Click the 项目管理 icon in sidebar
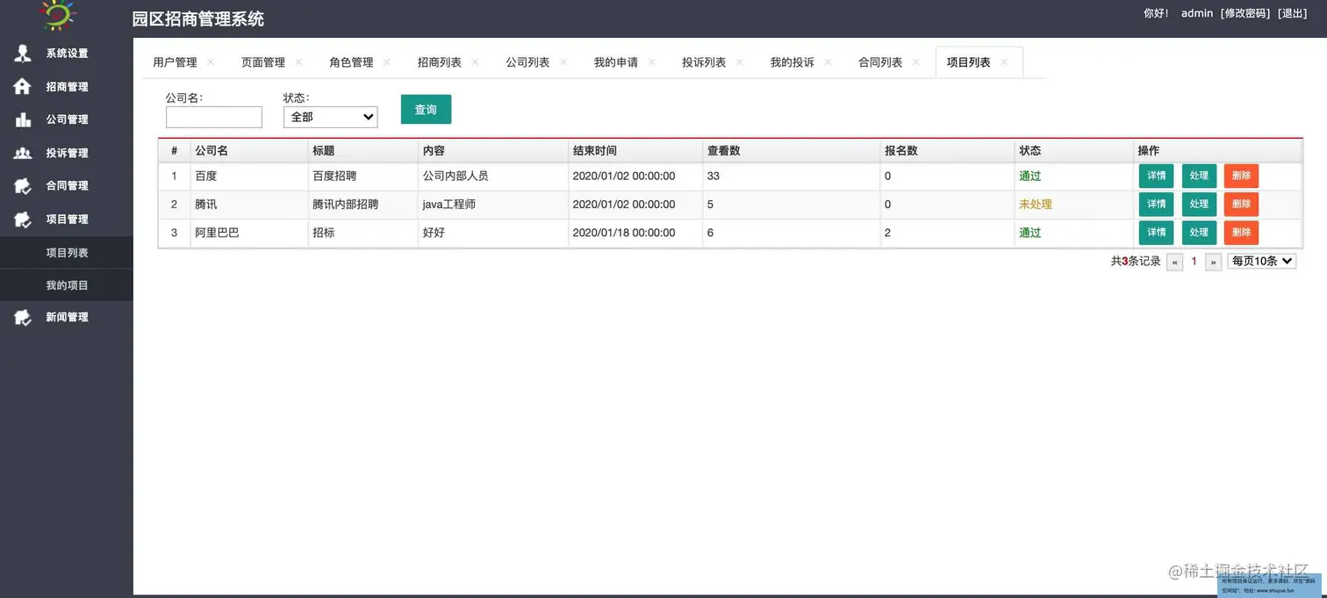This screenshot has height=598, width=1327. (23, 220)
